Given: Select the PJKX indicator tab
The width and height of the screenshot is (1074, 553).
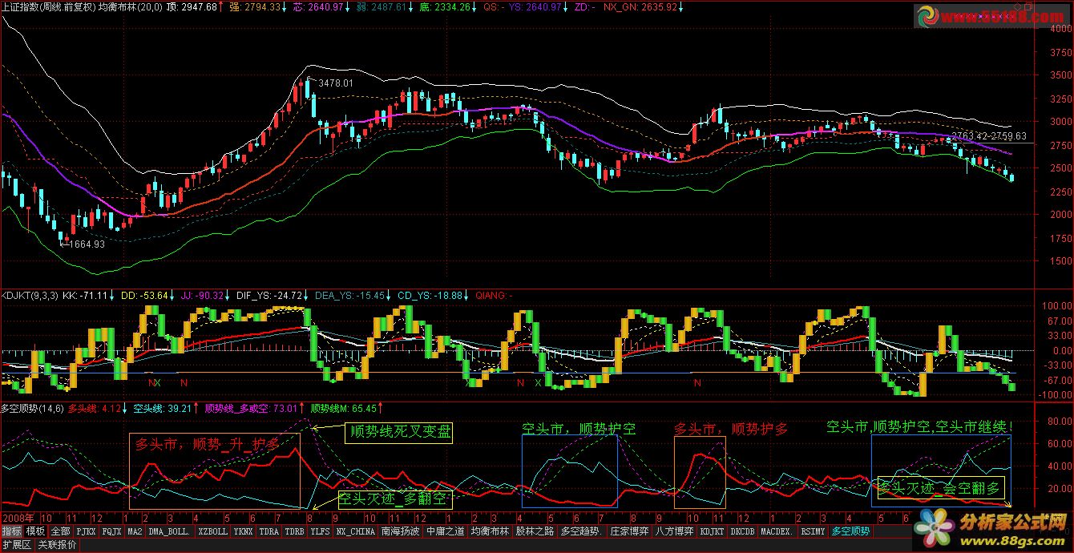Looking at the screenshot, I should click(86, 531).
